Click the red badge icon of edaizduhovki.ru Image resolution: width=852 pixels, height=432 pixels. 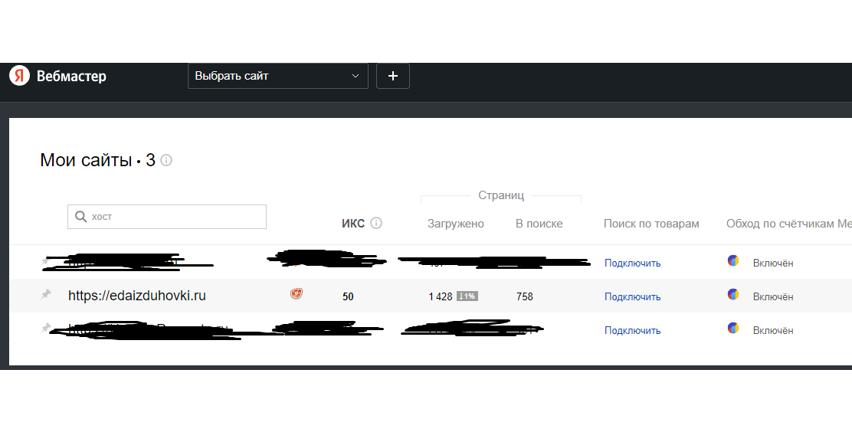point(297,294)
